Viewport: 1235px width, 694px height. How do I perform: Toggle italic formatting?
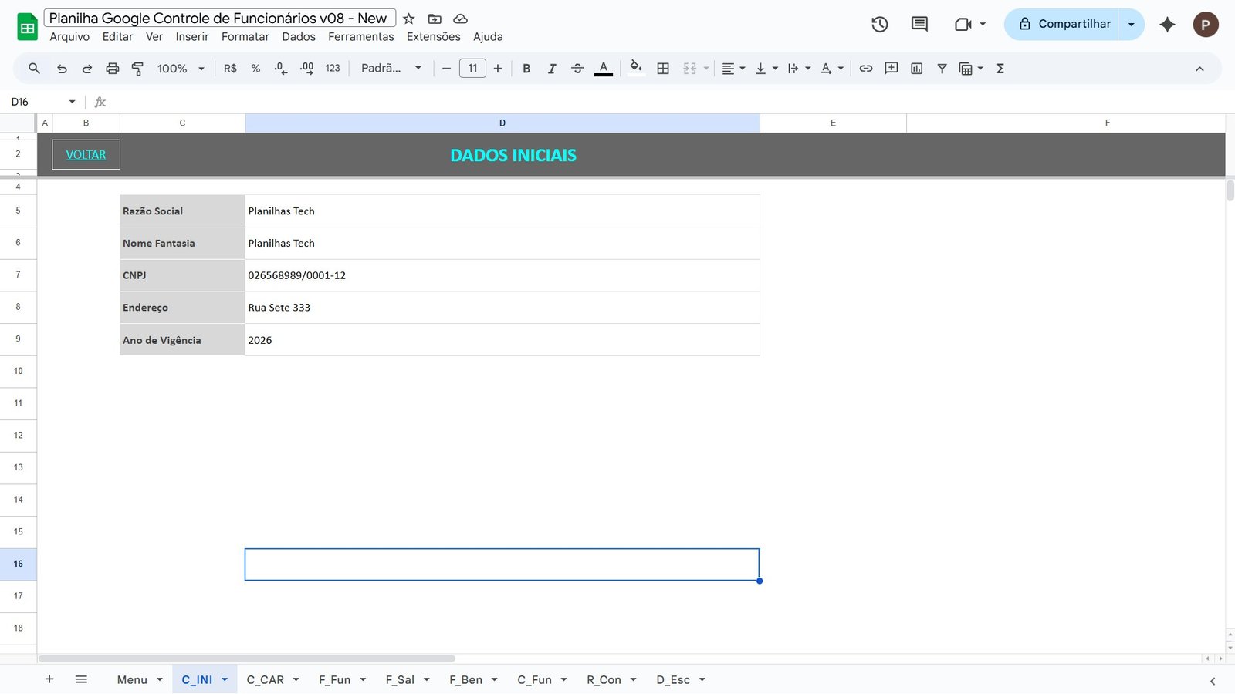[552, 68]
